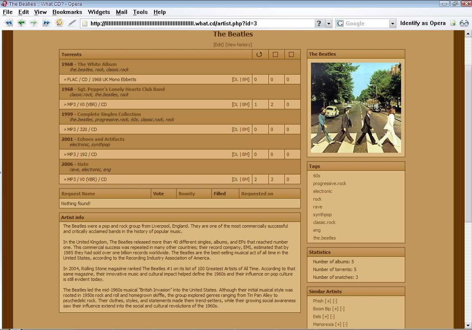This screenshot has height=330, width=472.
Task: Click the "Number of snatches: 3" statistic
Action: pyautogui.click(x=335, y=277)
